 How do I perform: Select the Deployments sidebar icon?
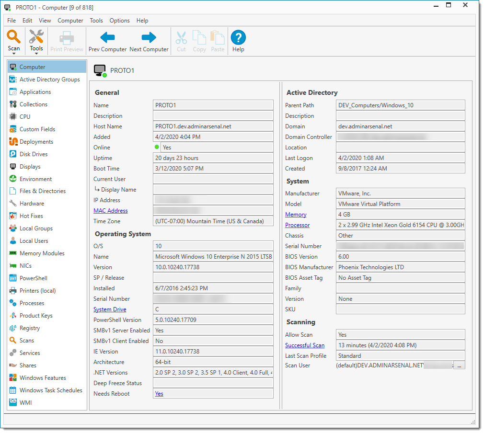tap(13, 142)
